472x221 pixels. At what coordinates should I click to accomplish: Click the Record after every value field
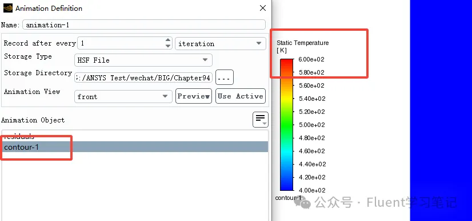click(x=121, y=43)
